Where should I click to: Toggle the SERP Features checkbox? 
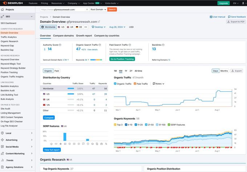pyautogui.click(x=169, y=124)
